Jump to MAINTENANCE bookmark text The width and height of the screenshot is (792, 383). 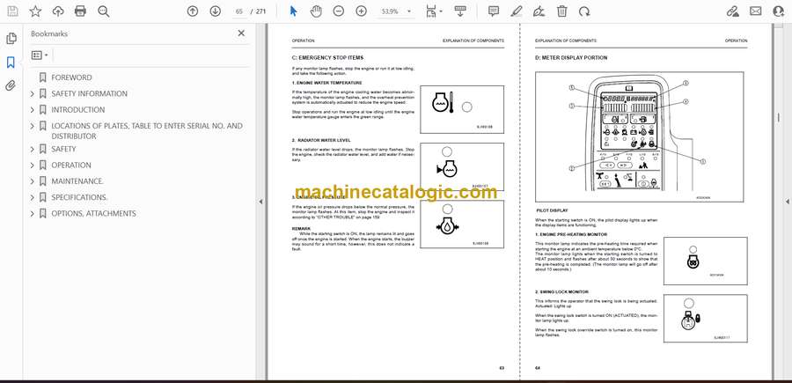click(x=77, y=180)
